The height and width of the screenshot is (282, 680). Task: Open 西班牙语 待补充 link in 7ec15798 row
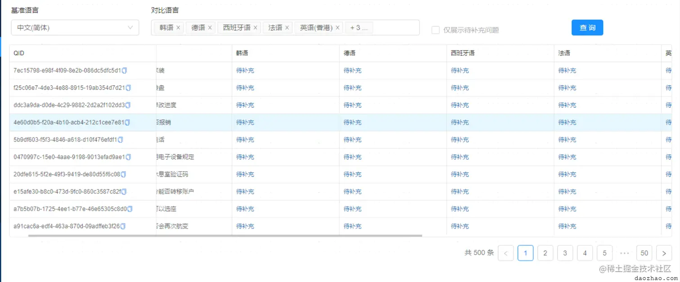click(x=460, y=70)
